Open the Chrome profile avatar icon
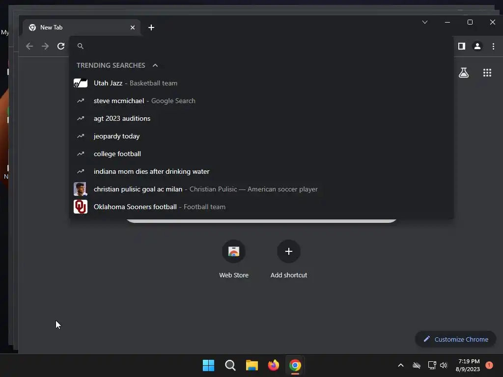The width and height of the screenshot is (503, 377). [477, 46]
